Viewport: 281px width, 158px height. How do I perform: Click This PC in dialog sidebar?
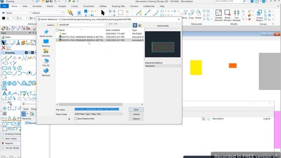tap(46, 62)
